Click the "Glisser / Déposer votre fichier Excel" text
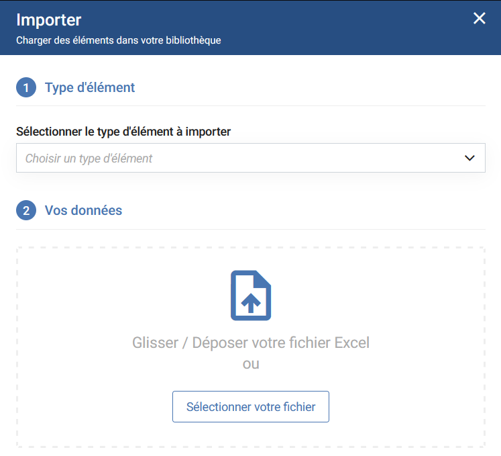This screenshot has width=501, height=456. coord(251,343)
